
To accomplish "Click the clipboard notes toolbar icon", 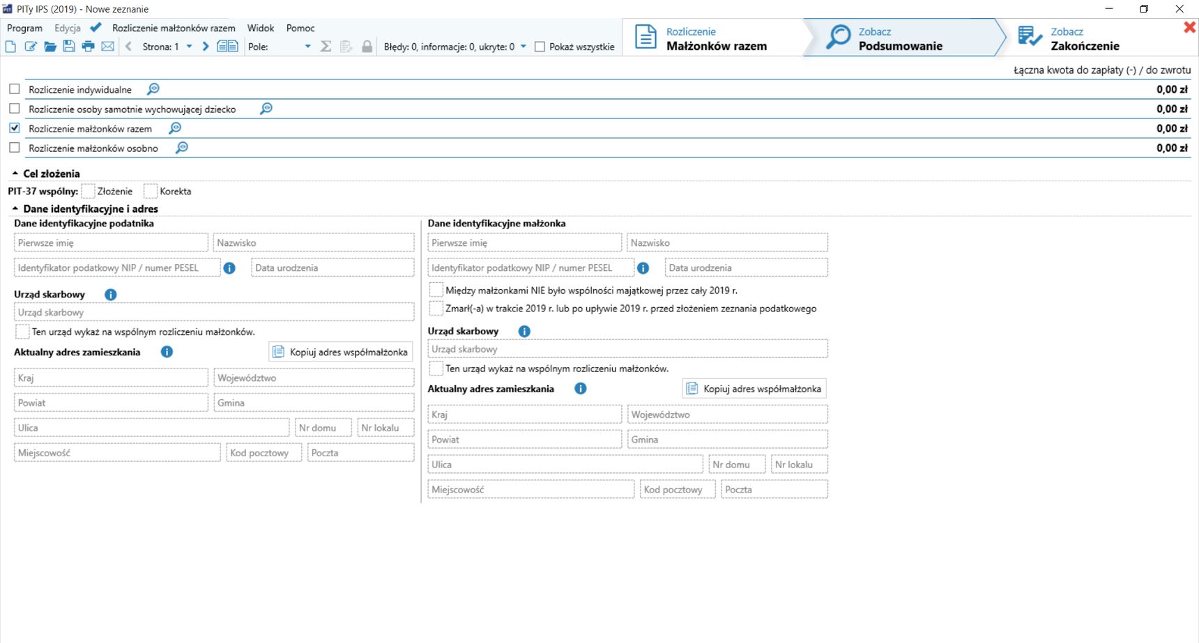I will pos(346,47).
